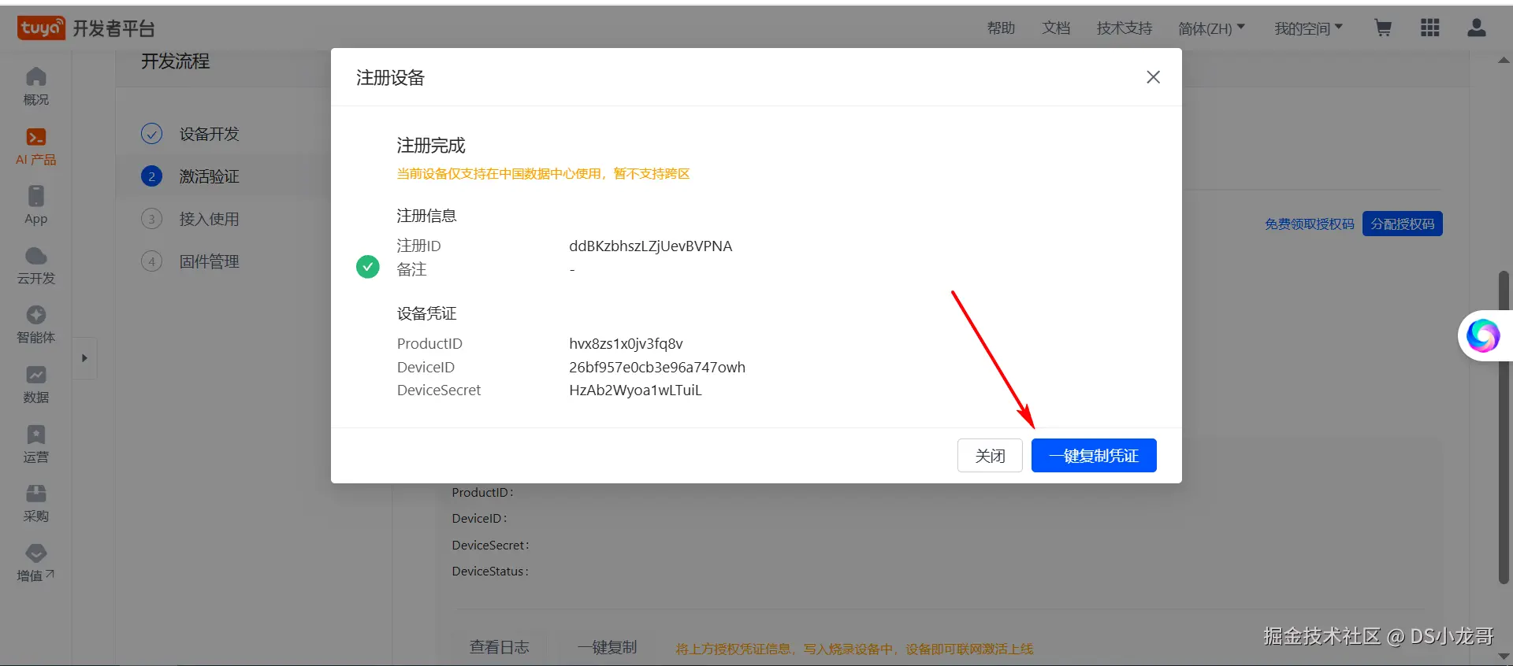Click the DeviceSecret value HzAb2Wyoa1wLTuiL
The height and width of the screenshot is (666, 1513).
(635, 390)
